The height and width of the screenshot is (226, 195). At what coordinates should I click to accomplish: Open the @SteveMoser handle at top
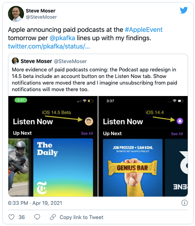point(41,17)
